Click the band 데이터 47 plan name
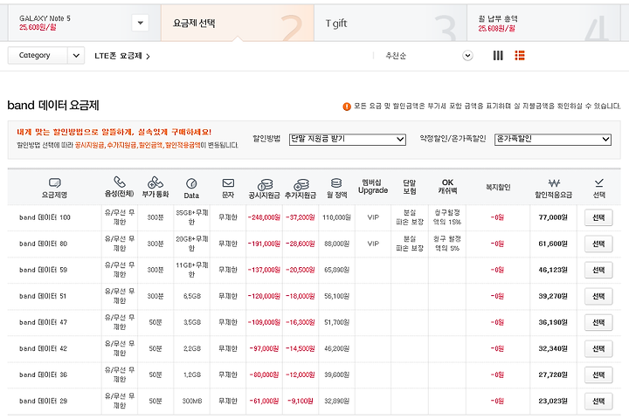Image resolution: width=629 pixels, height=419 pixels. click(x=44, y=322)
